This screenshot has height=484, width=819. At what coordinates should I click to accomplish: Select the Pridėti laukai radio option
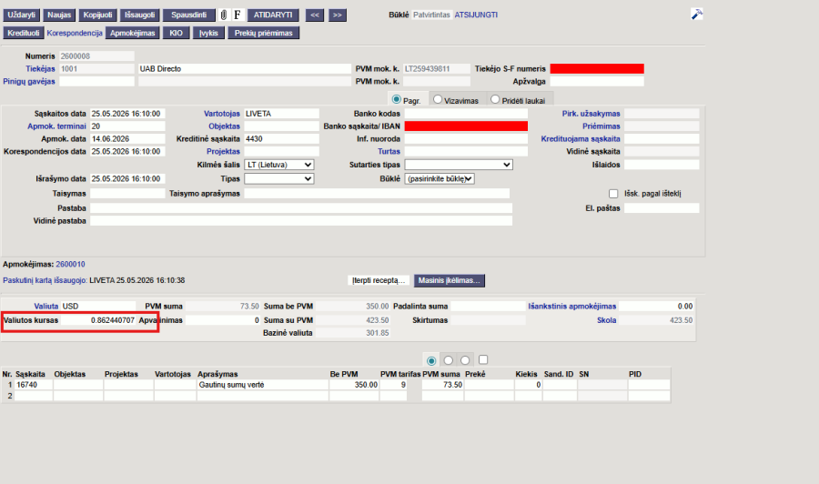tap(495, 99)
